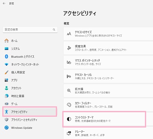Open マウス ポインターとタッチ setting

pyautogui.click(x=108, y=62)
